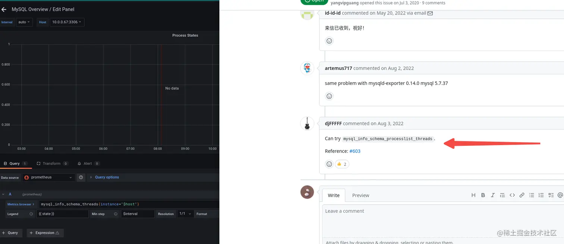Image resolution: width=564 pixels, height=244 pixels.
Task: Insert a quote in comment editor
Action: coord(502,195)
